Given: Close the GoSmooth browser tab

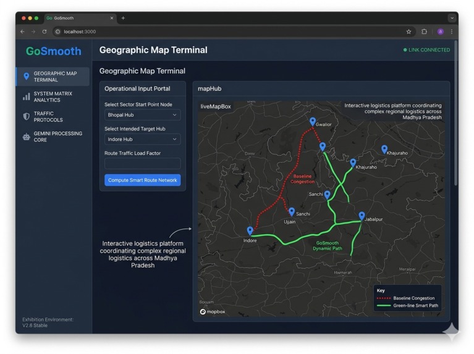Looking at the screenshot, I should point(111,18).
